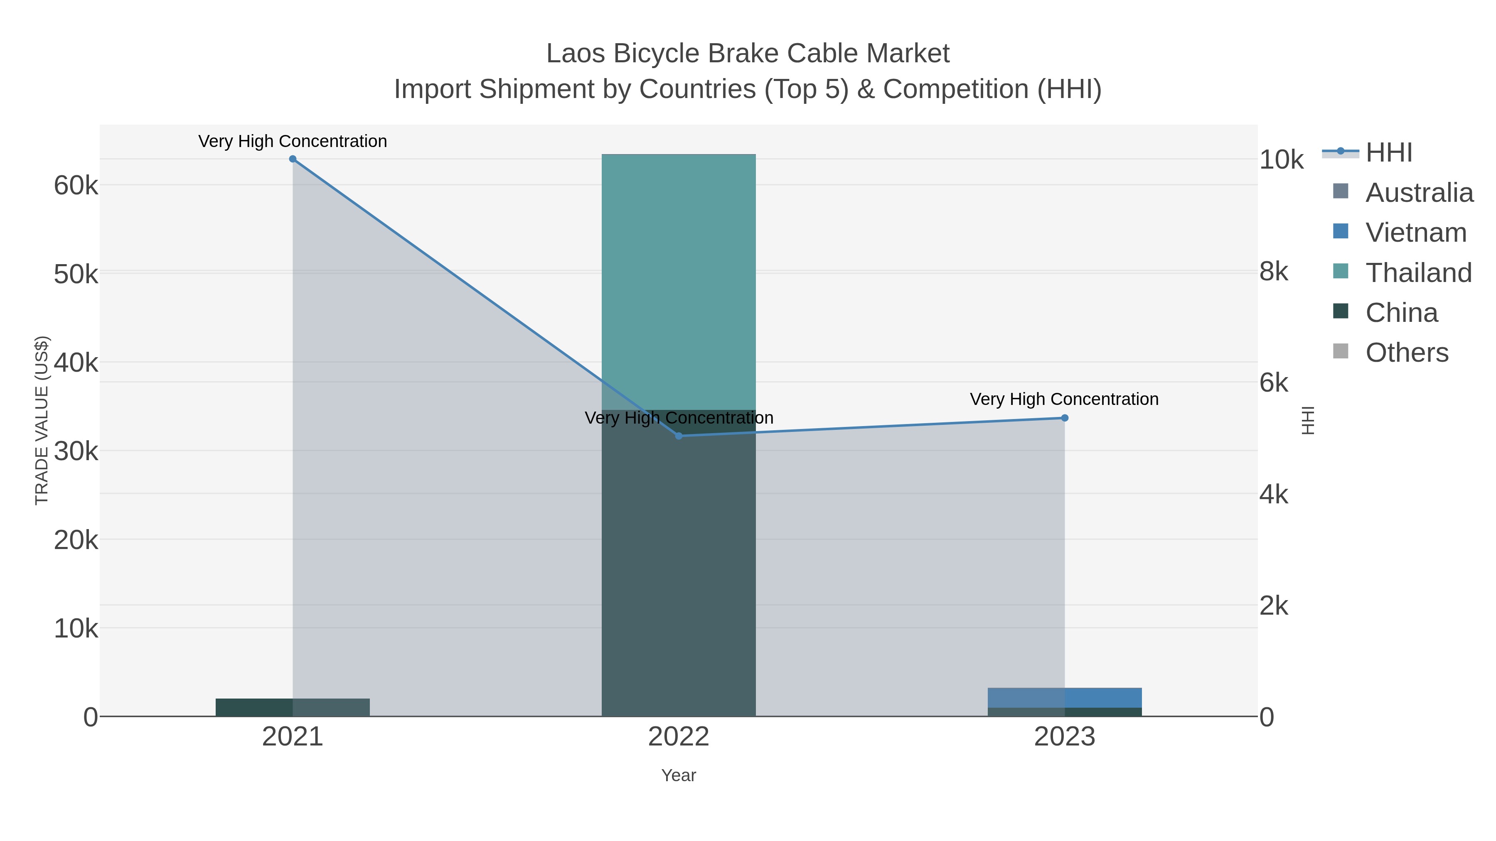Toggle Australia series in legend

1403,193
